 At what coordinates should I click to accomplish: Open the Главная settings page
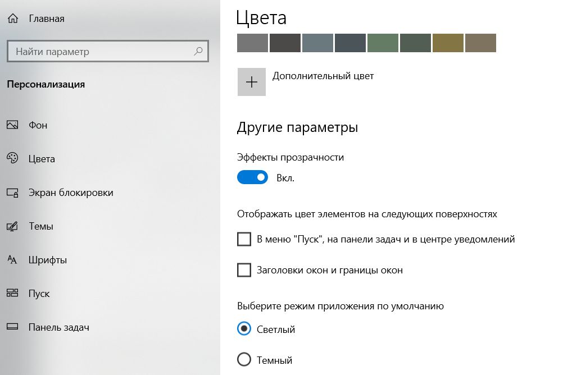(x=47, y=19)
